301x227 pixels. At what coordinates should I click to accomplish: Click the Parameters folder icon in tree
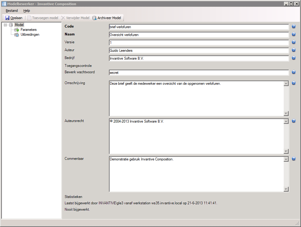pos(17,30)
